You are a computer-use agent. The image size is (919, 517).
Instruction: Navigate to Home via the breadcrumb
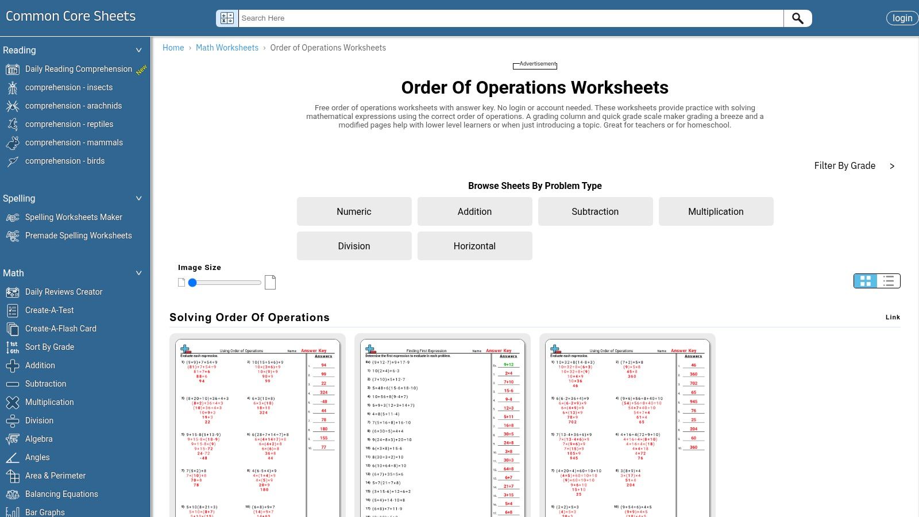point(173,48)
